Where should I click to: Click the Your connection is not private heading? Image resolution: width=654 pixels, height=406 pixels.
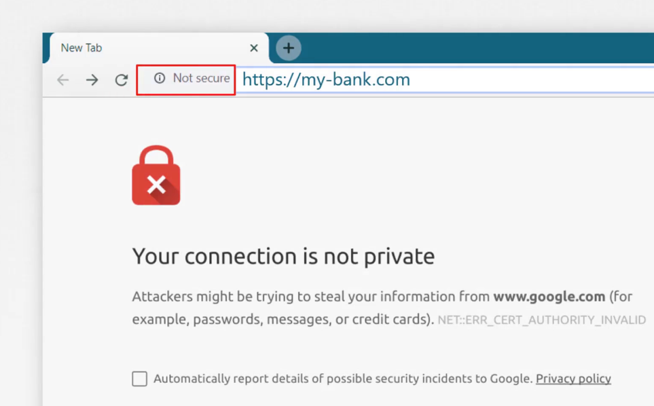click(283, 256)
